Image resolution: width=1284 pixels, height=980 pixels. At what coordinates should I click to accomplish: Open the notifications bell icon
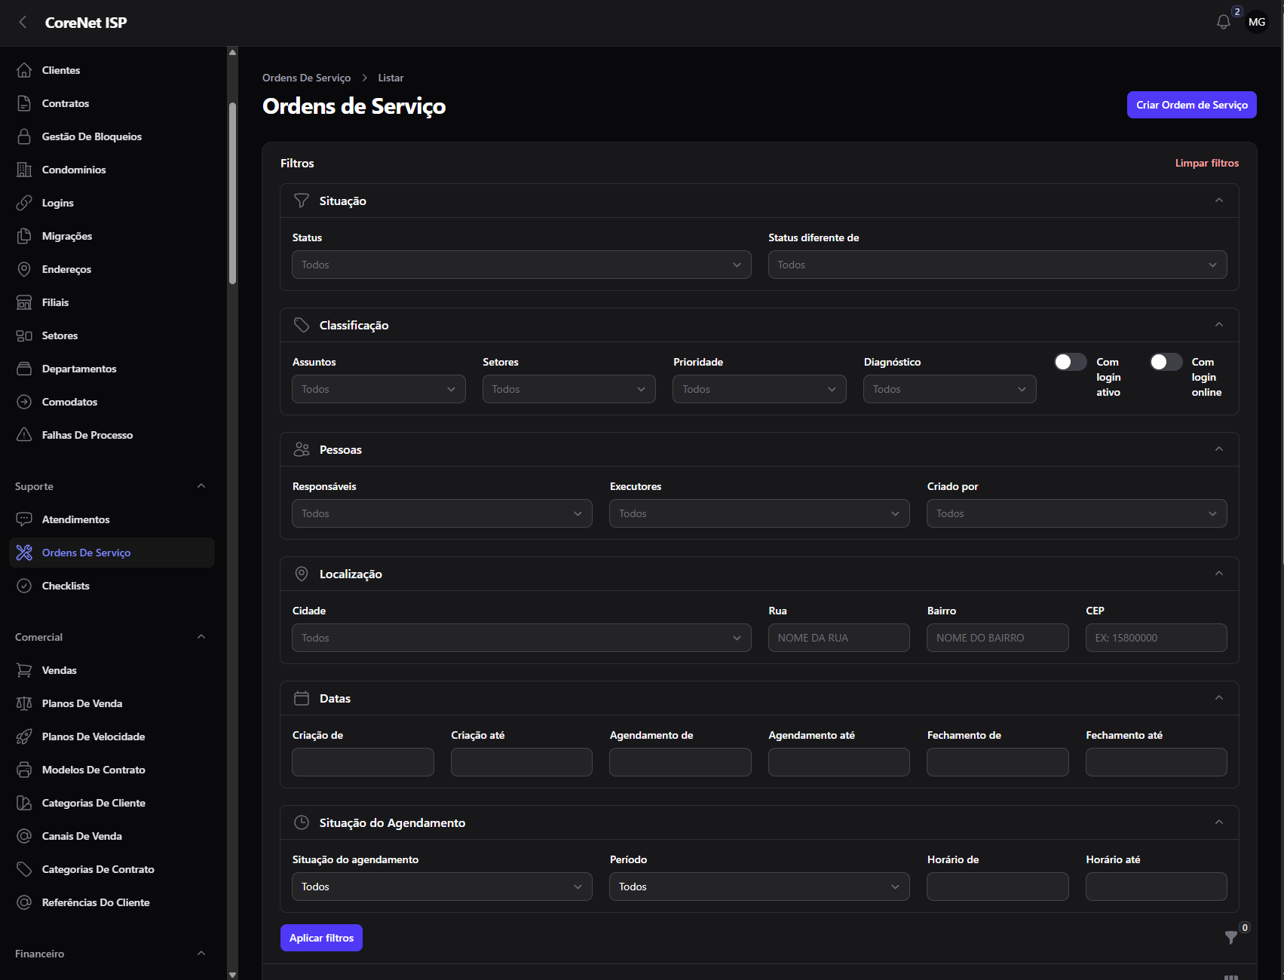(1223, 22)
